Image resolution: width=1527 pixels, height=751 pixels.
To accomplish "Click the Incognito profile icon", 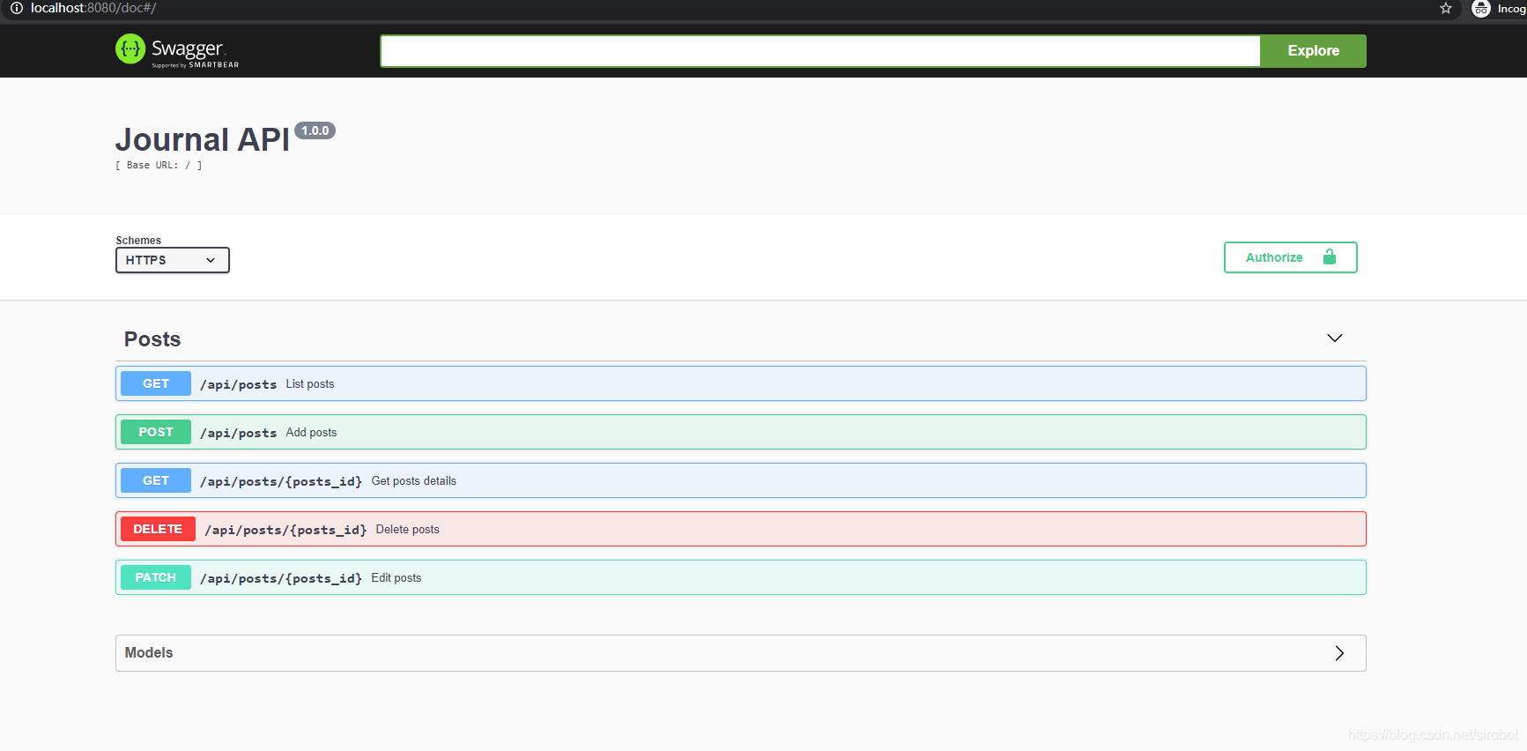I will [1481, 9].
